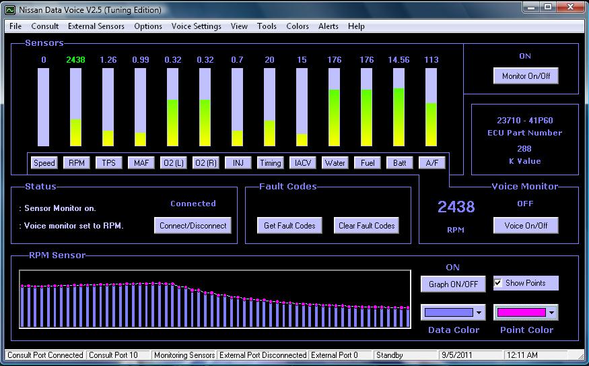Click the Connected status label
This screenshot has height=366, width=589.
(x=193, y=204)
